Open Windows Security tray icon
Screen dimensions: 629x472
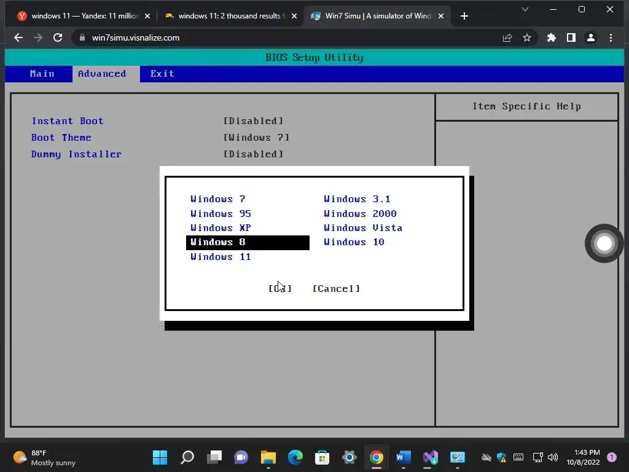coord(501,457)
